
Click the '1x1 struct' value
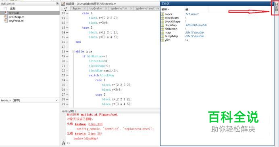point(192,14)
